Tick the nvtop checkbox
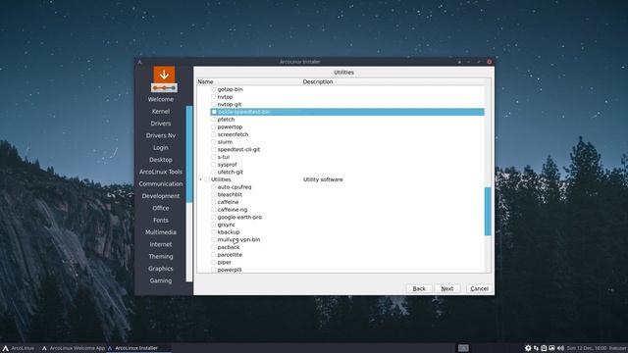This screenshot has width=628, height=353. [x=214, y=97]
